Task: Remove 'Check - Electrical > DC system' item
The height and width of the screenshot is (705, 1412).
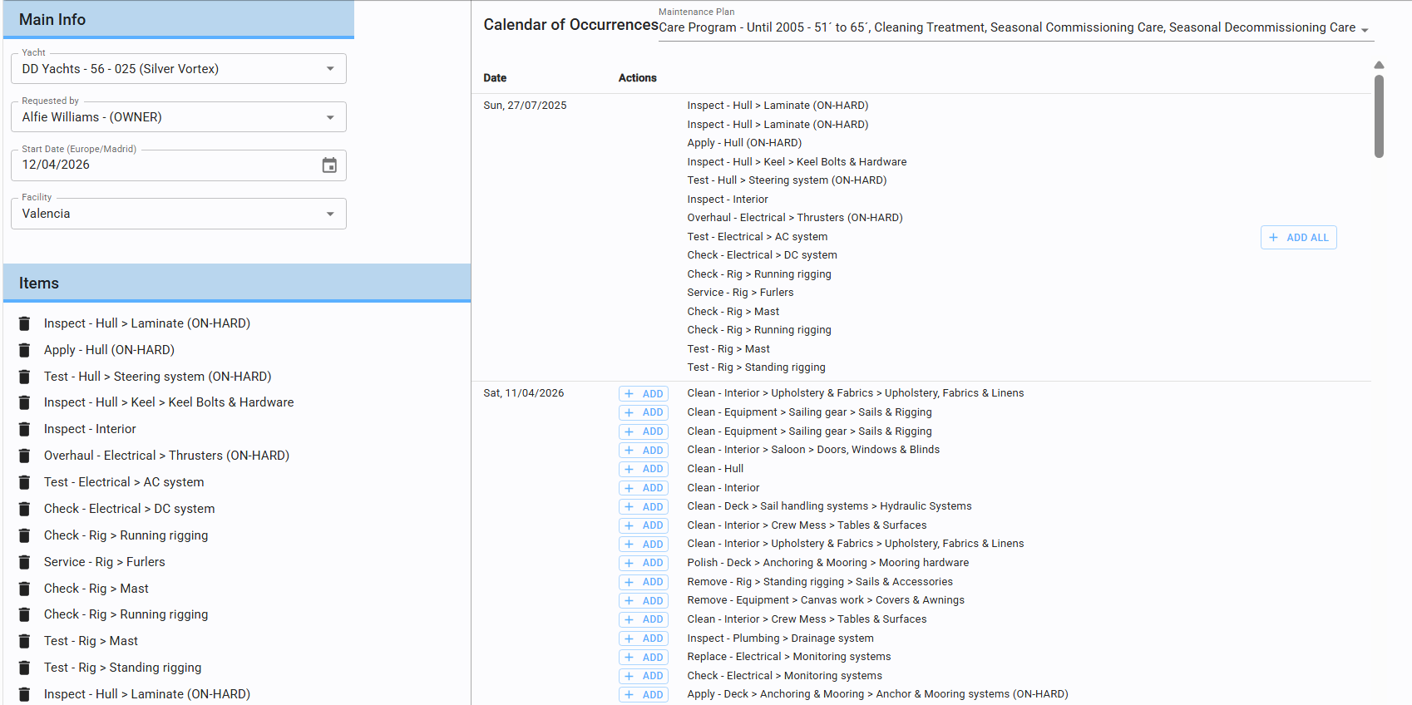Action: 25,509
